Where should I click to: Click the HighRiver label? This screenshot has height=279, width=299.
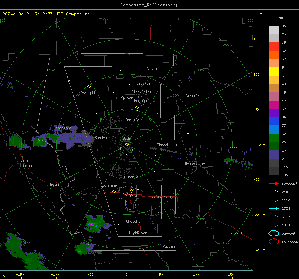[138, 233]
